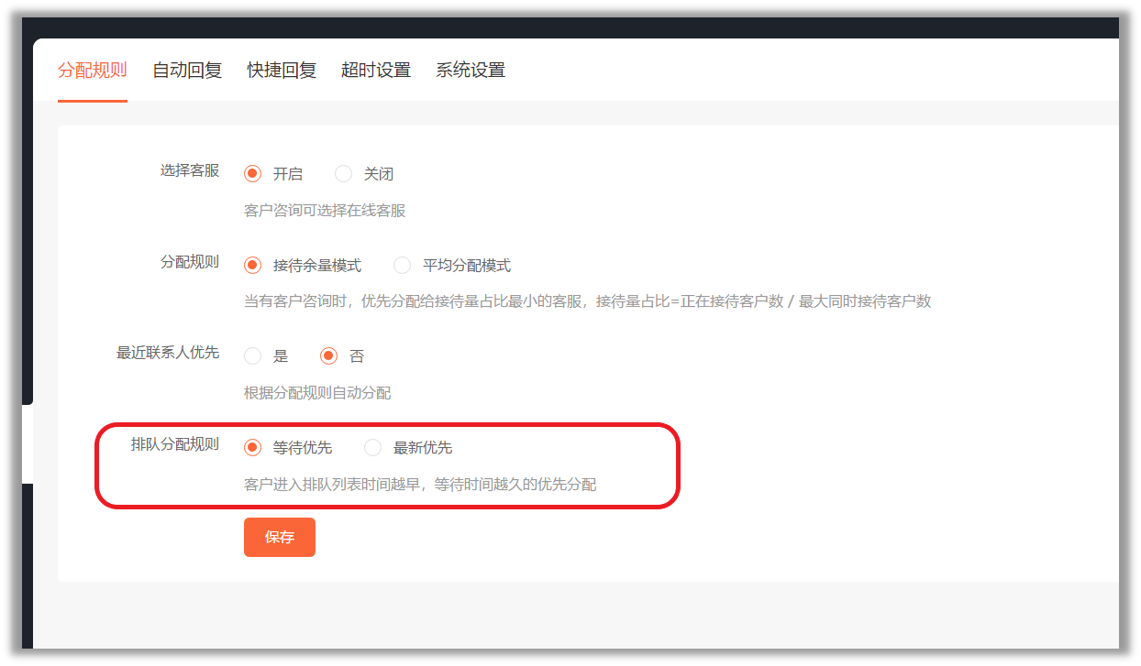Viewport: 1141px width, 666px height.
Task: Select 开启 for 选择客服
Action: (x=253, y=173)
